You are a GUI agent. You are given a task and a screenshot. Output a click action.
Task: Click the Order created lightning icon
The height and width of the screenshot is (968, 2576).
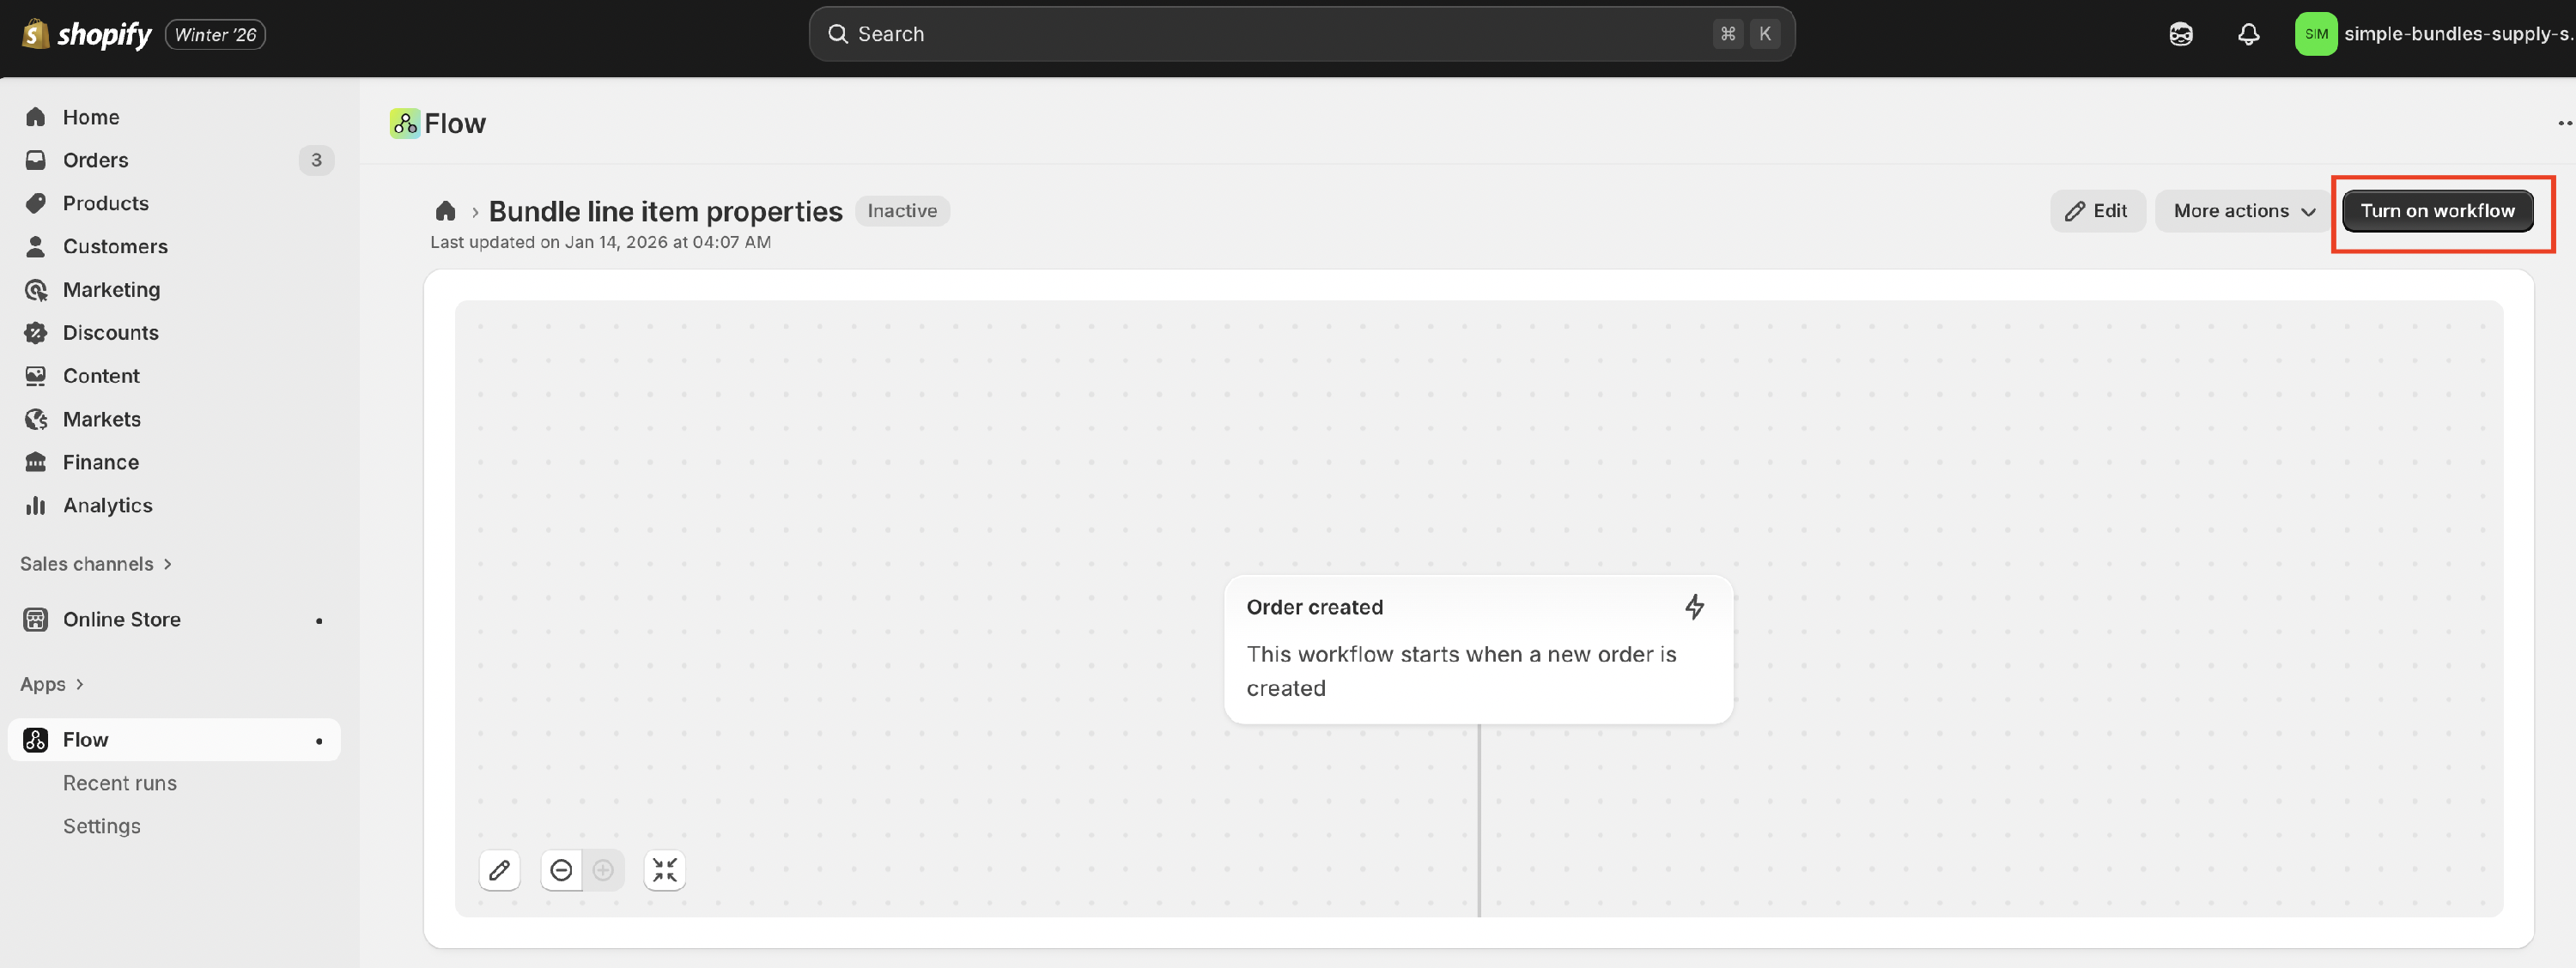pyautogui.click(x=1694, y=608)
